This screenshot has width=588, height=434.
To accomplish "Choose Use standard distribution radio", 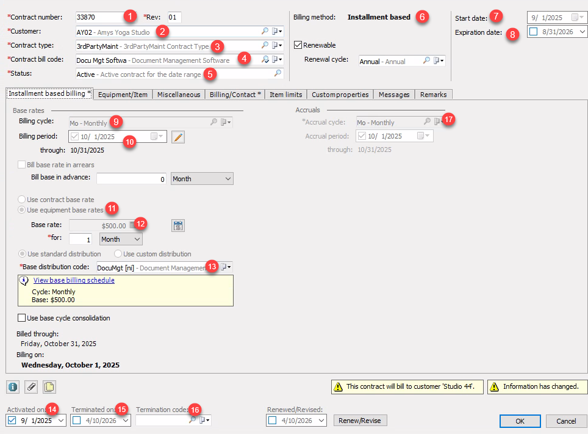I will (23, 254).
